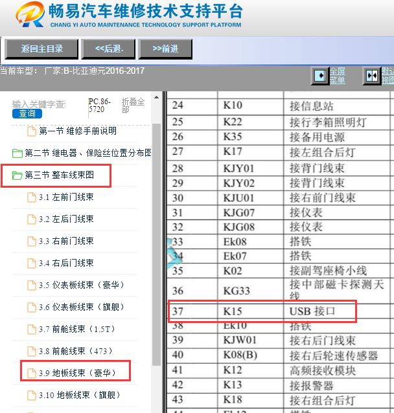Click the 全屏菜单 link text
This screenshot has height=413, width=394.
[338, 76]
